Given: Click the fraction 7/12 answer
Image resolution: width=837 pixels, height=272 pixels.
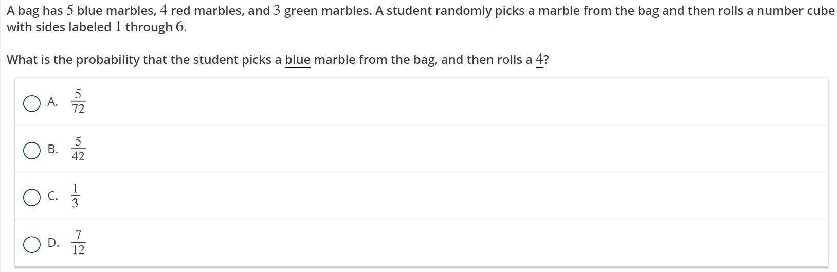Looking at the screenshot, I should click(x=78, y=243).
